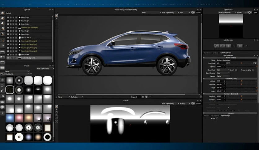Click the refresh icon next to pause
Viewport: 259px width, 150px height.
146,97
